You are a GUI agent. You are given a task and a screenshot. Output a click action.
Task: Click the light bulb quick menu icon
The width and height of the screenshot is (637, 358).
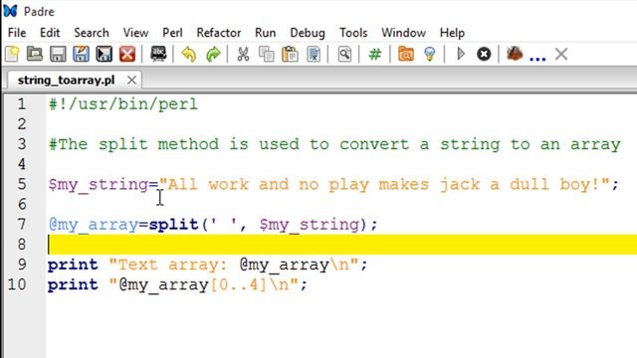pos(429,54)
